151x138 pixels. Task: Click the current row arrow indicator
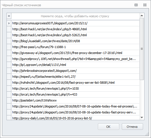click(x=9, y=23)
